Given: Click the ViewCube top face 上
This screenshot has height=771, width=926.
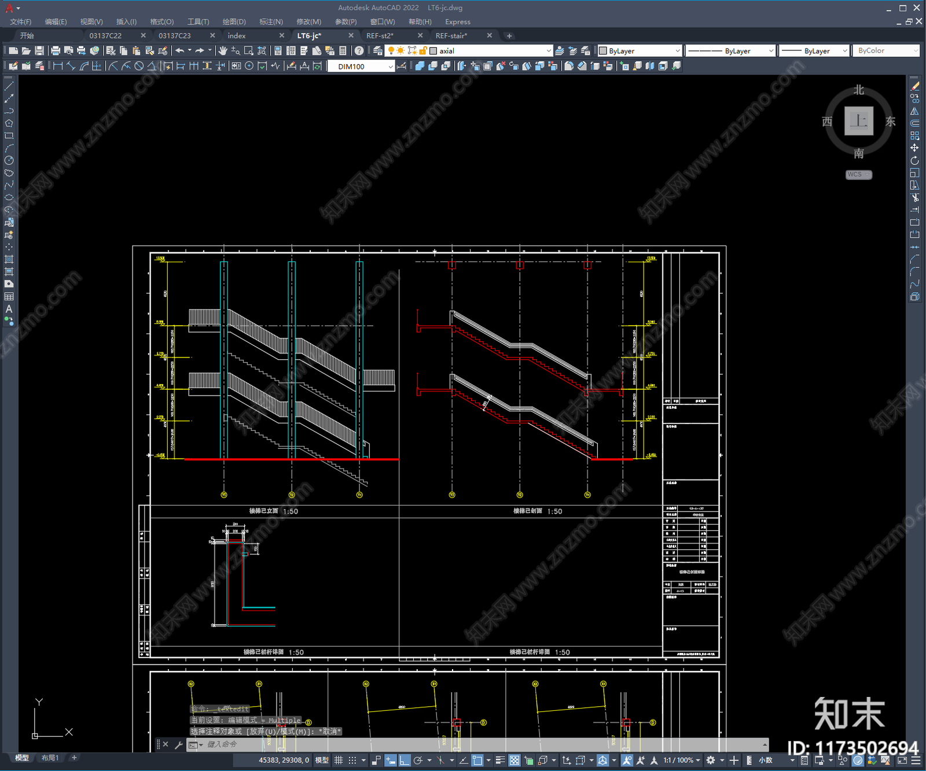Looking at the screenshot, I should [x=859, y=121].
